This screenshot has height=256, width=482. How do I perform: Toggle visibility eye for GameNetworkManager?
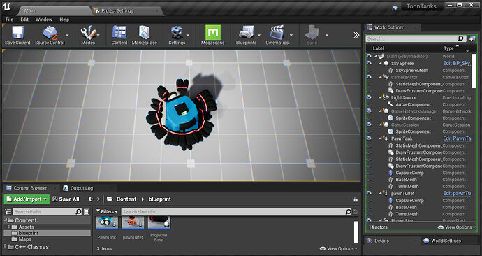point(369,111)
